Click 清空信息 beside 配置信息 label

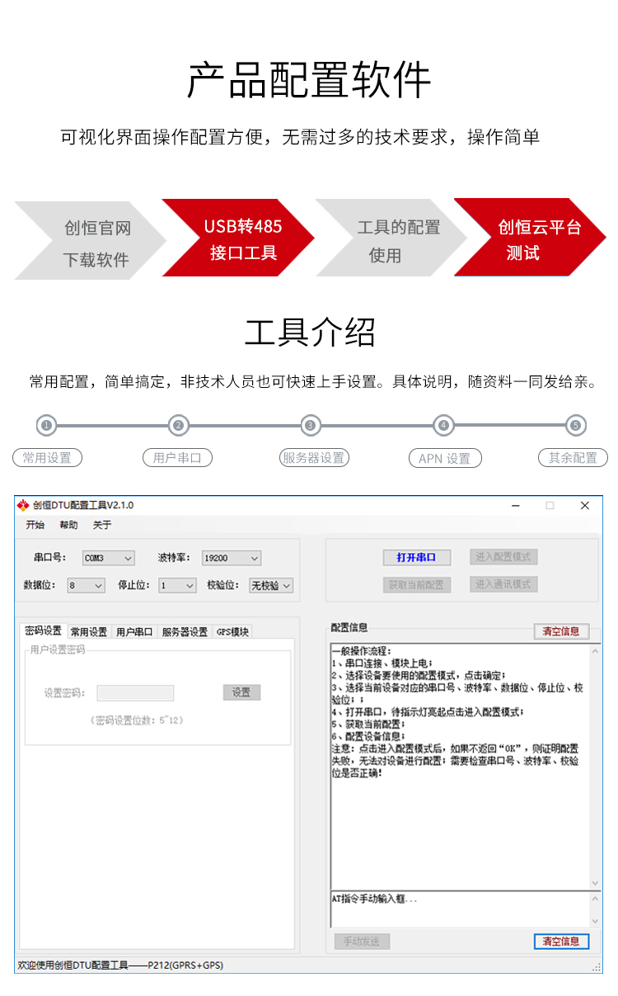coord(561,631)
